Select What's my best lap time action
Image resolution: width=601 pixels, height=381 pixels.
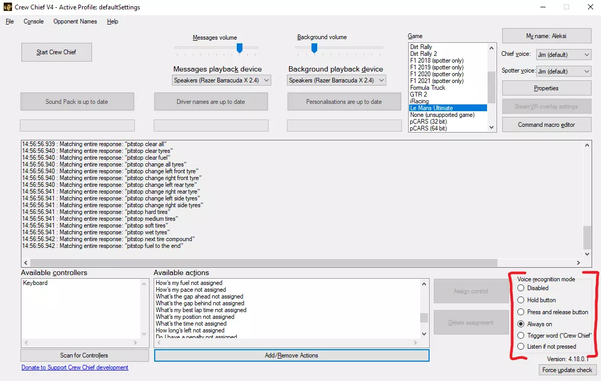pyautogui.click(x=201, y=310)
